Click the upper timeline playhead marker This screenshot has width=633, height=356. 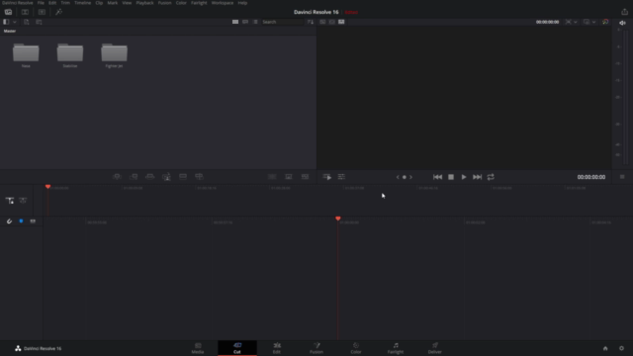[x=48, y=187]
